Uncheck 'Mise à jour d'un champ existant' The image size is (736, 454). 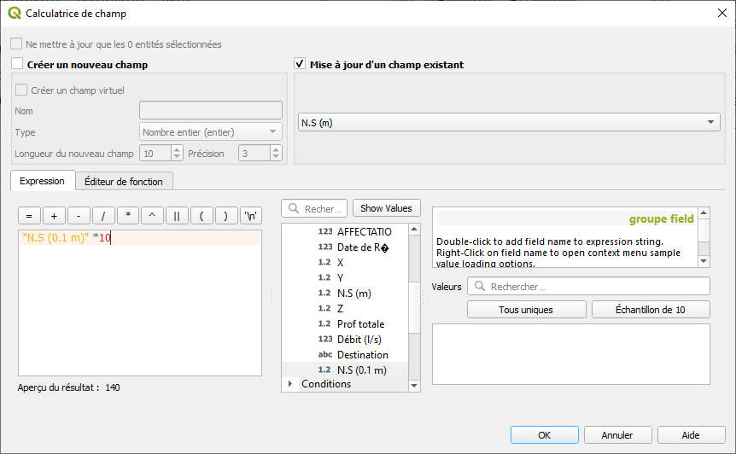[x=300, y=64]
